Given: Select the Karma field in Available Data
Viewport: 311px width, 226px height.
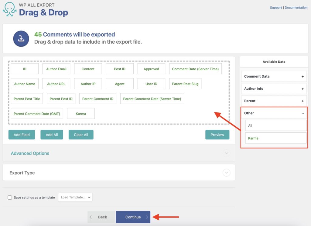Looking at the screenshot, I should [x=275, y=138].
